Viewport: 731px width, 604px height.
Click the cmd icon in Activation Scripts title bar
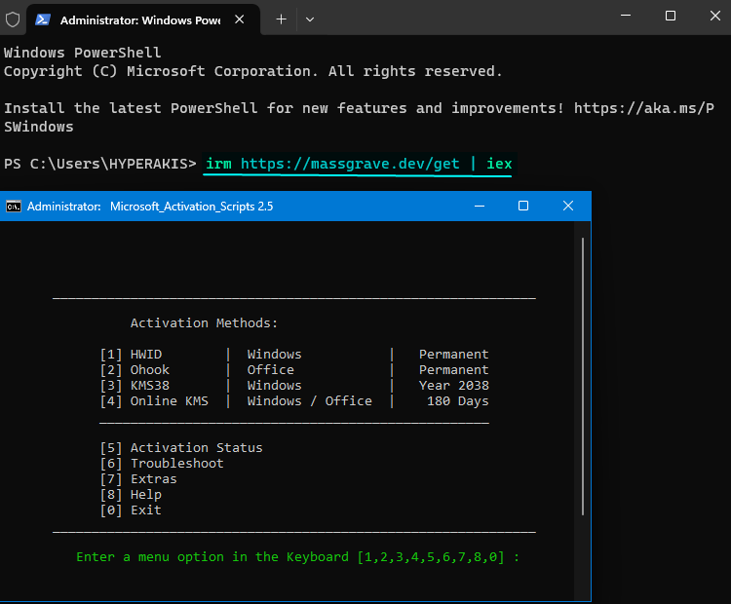pyautogui.click(x=14, y=206)
